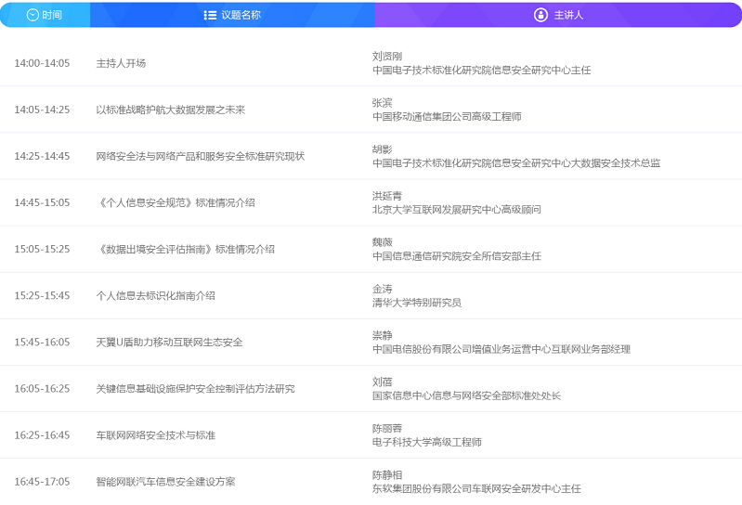Select the 时间 column header text
742x505 pixels.
tap(52, 15)
